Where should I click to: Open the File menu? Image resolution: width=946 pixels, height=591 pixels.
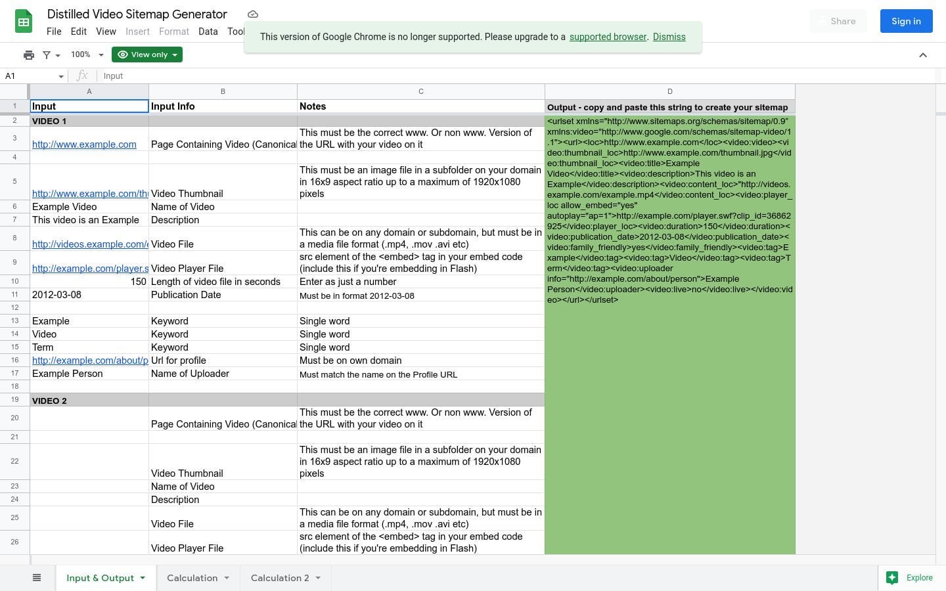click(54, 32)
